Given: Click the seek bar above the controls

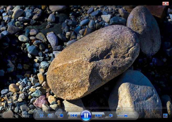Looking at the screenshot, I should pyautogui.click(x=86, y=108).
